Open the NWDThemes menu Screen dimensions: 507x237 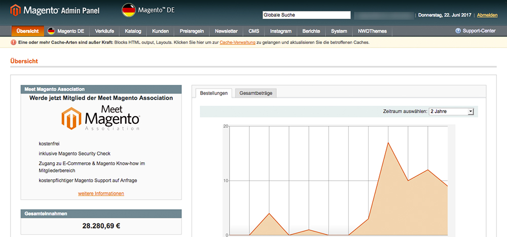[x=372, y=31]
